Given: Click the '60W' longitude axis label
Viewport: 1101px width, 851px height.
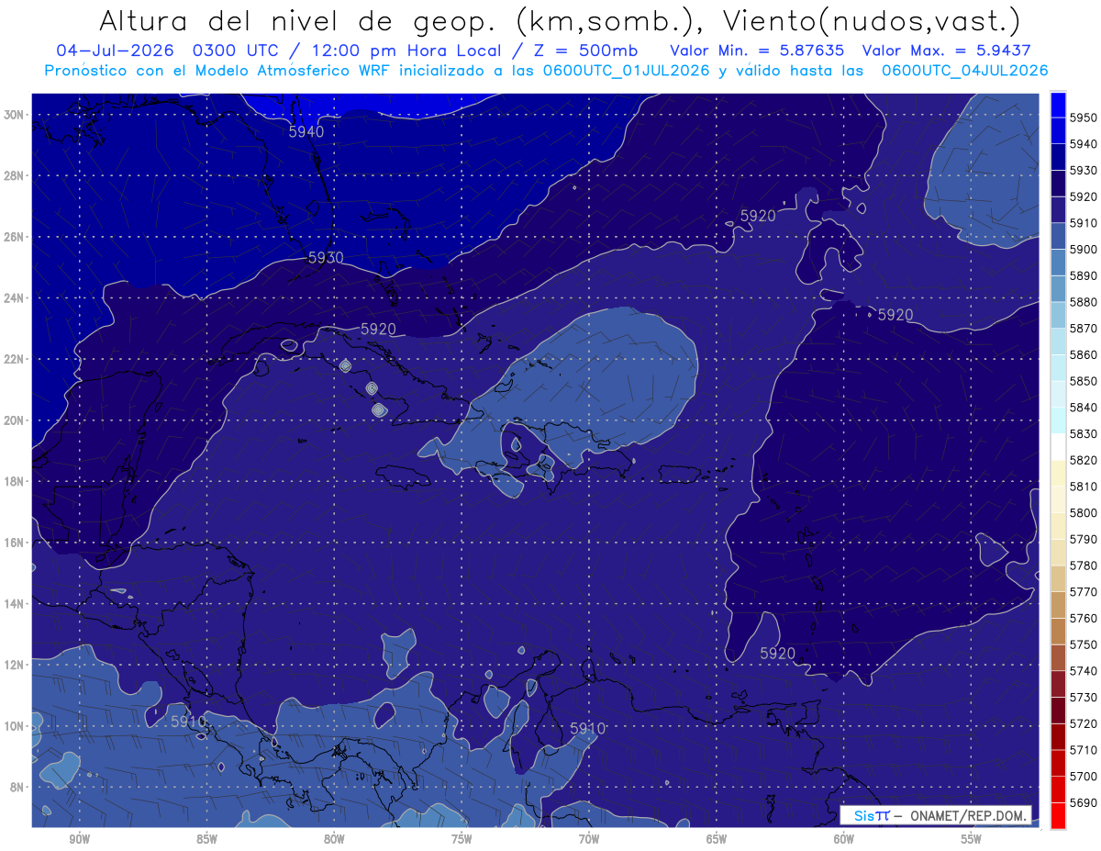Looking at the screenshot, I should tap(844, 839).
